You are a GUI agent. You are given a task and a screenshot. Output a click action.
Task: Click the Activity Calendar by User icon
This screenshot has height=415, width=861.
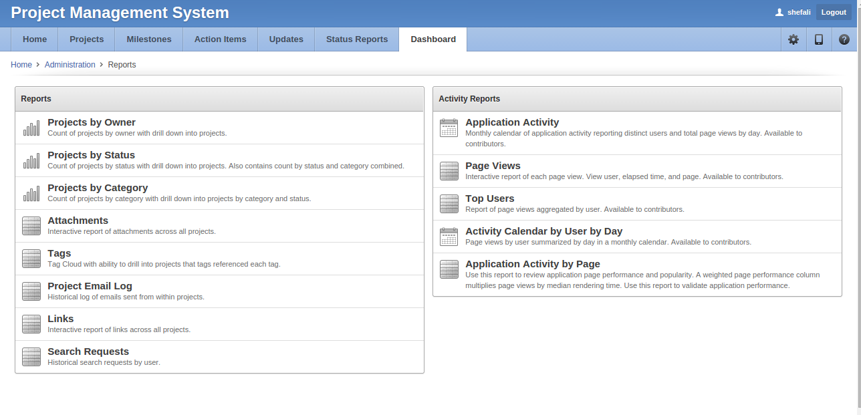point(449,237)
